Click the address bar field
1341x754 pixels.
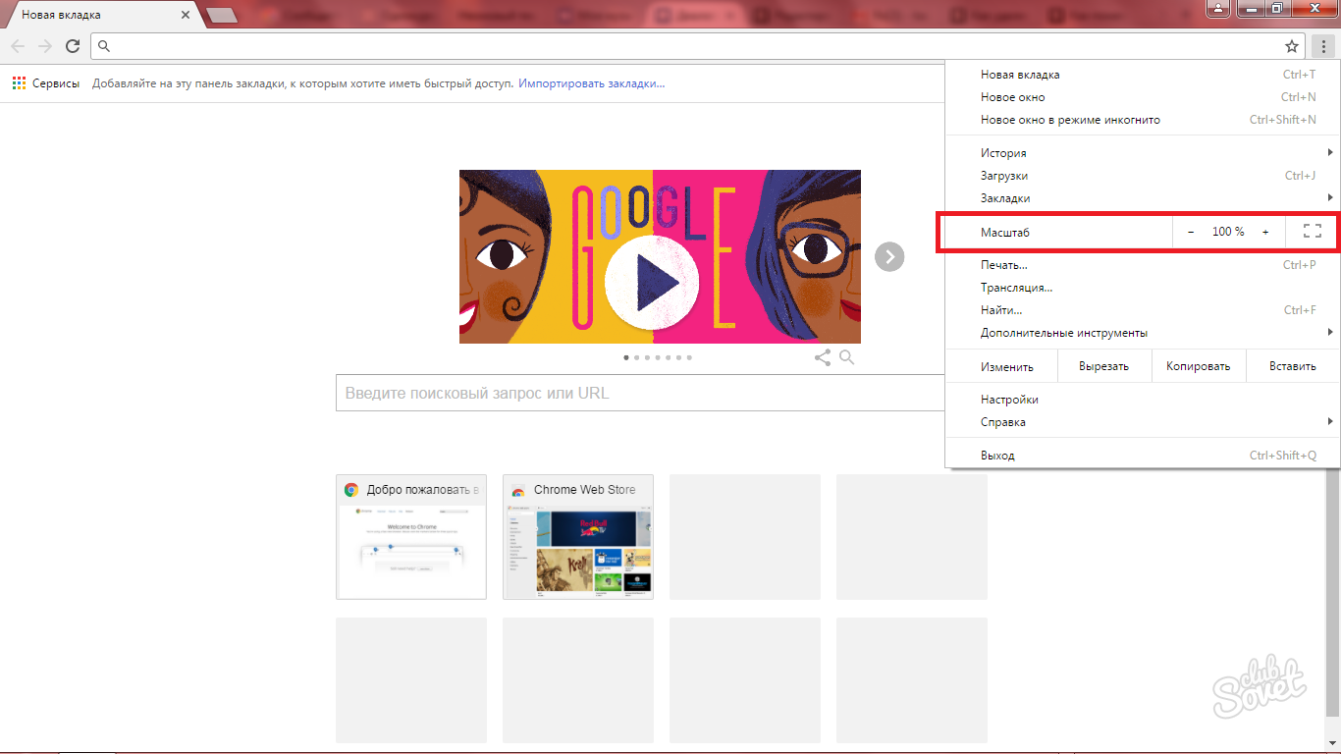point(697,46)
